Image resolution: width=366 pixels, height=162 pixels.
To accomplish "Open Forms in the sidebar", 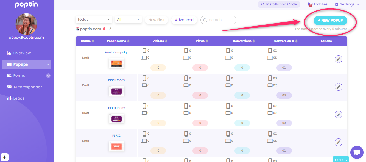I will (x=16, y=76).
